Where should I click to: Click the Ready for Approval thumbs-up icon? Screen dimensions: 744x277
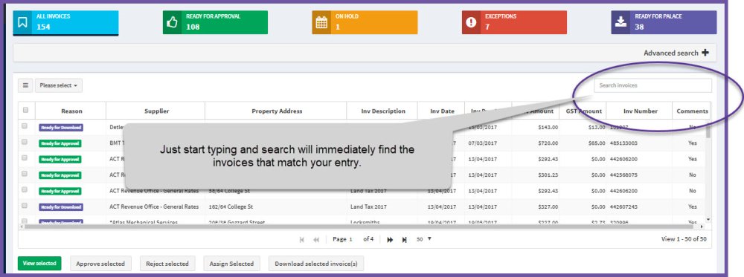point(173,22)
